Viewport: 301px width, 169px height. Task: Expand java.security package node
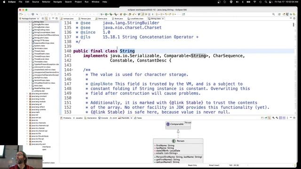pos(27,141)
